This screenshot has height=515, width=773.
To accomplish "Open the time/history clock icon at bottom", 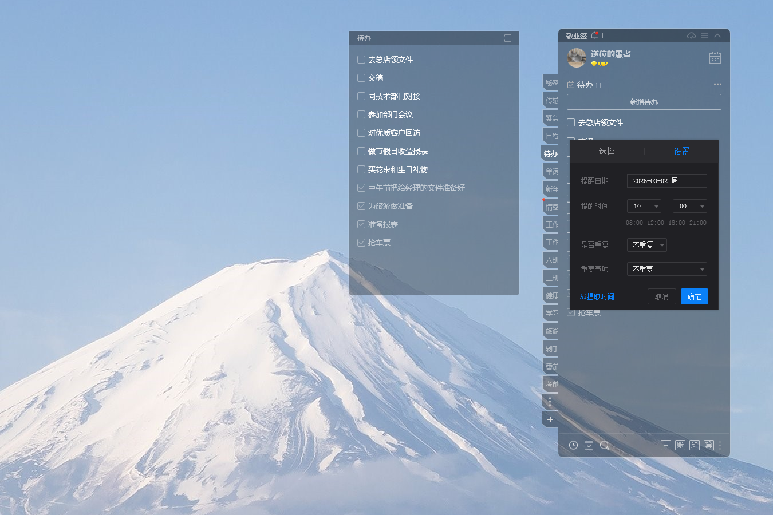I will click(x=573, y=445).
